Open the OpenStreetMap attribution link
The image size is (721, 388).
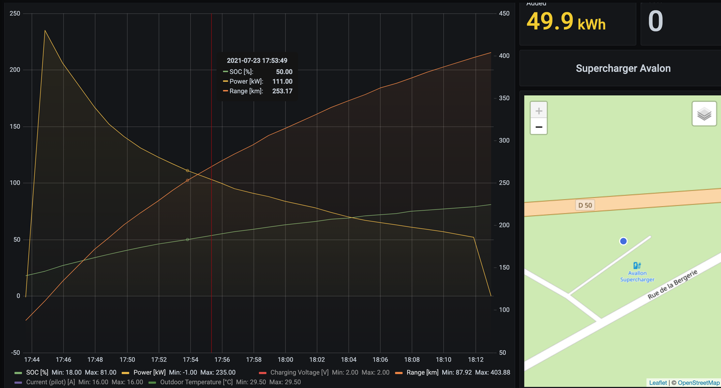[698, 383]
